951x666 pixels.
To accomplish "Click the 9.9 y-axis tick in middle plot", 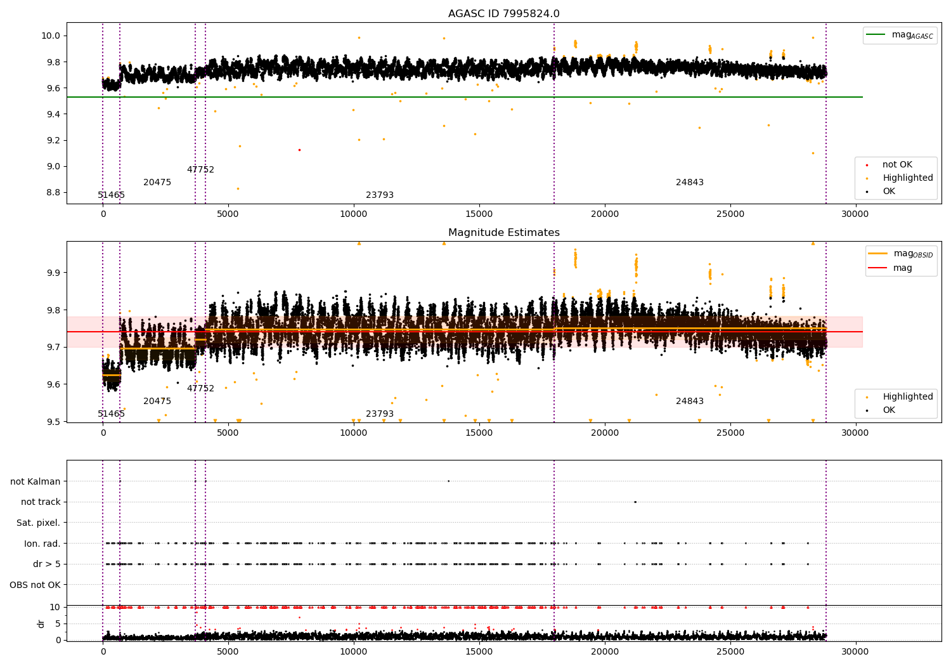I will pyautogui.click(x=53, y=273).
